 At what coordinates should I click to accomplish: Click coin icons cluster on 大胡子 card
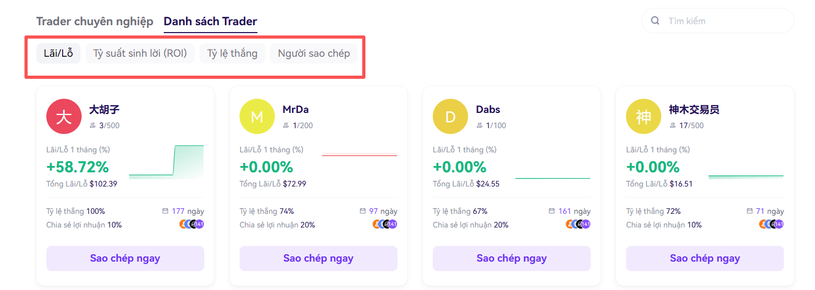(192, 224)
